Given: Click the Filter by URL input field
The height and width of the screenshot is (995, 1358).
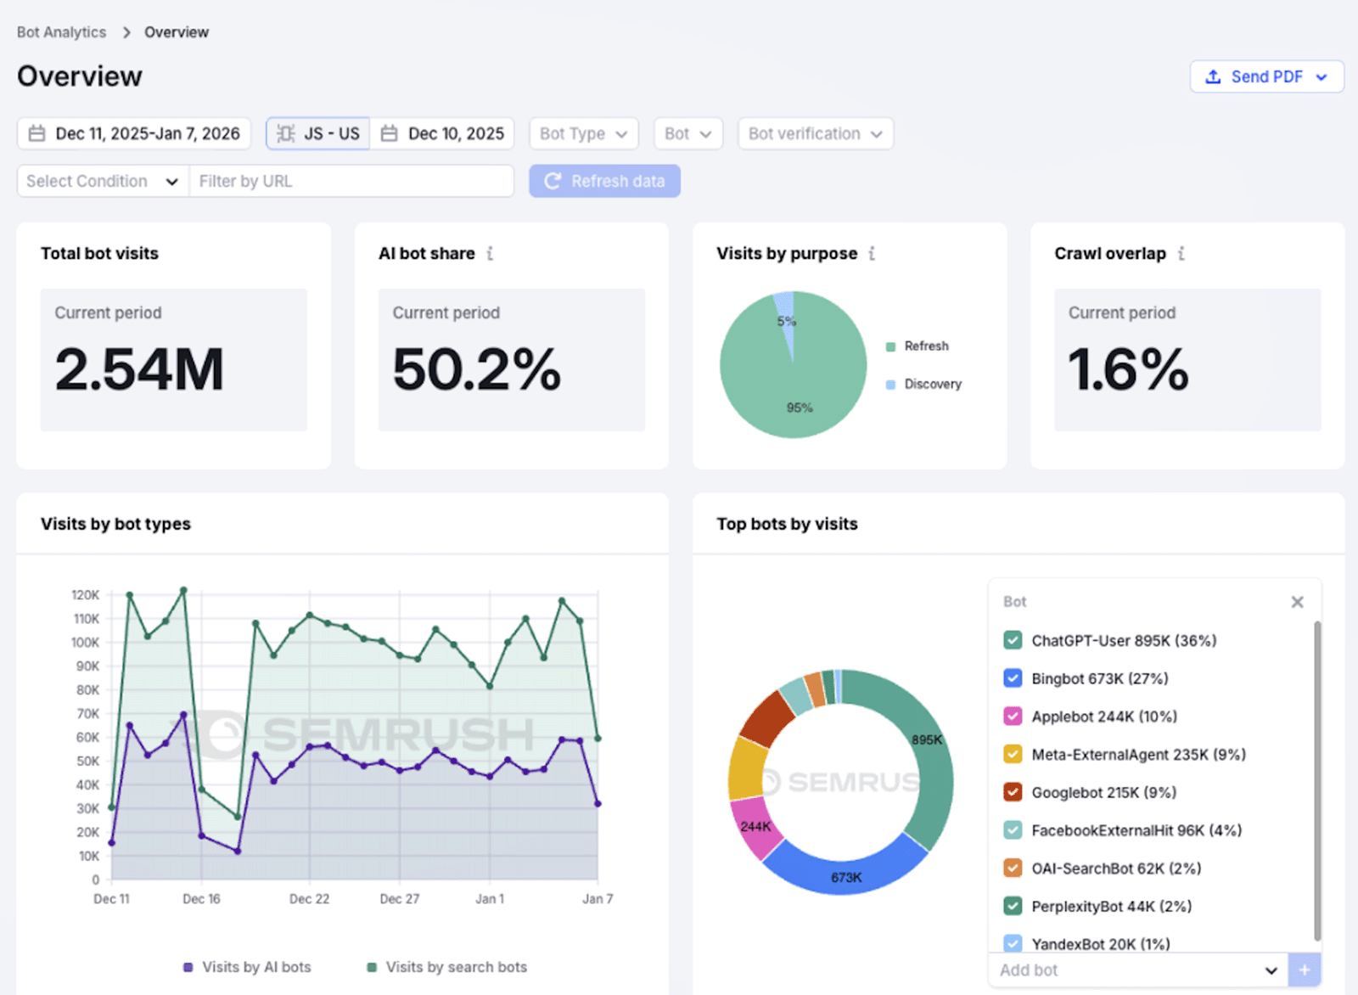Looking at the screenshot, I should tap(351, 181).
